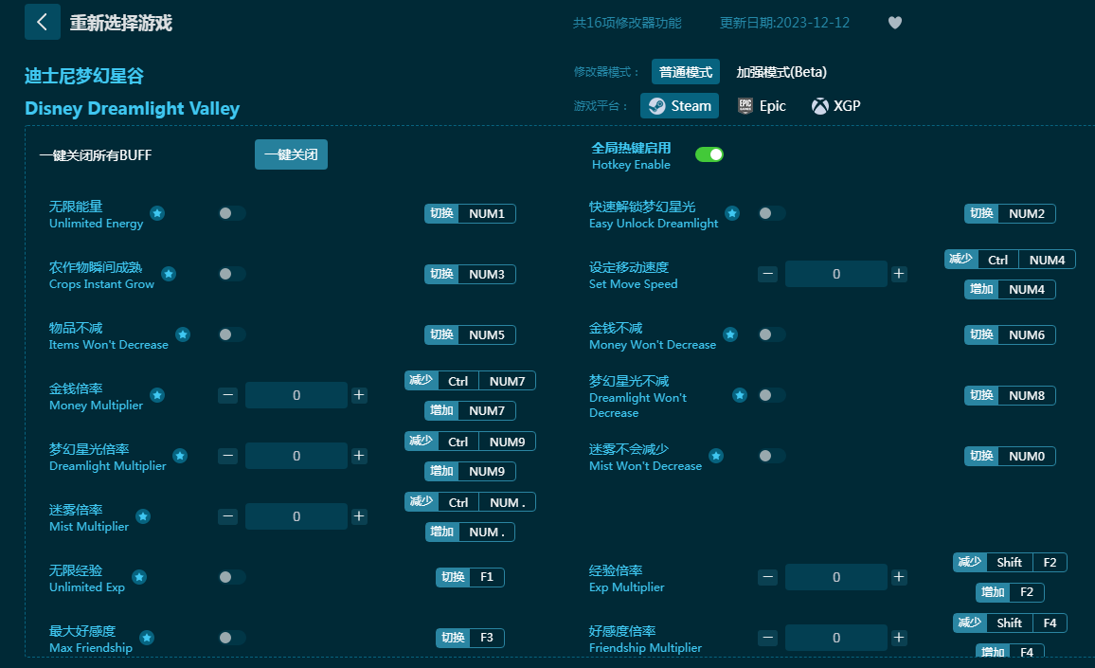Increase Mist Multiplier with the plus button
The height and width of the screenshot is (668, 1095).
pos(359,516)
